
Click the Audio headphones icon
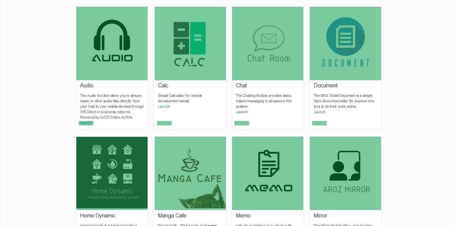[x=112, y=36]
